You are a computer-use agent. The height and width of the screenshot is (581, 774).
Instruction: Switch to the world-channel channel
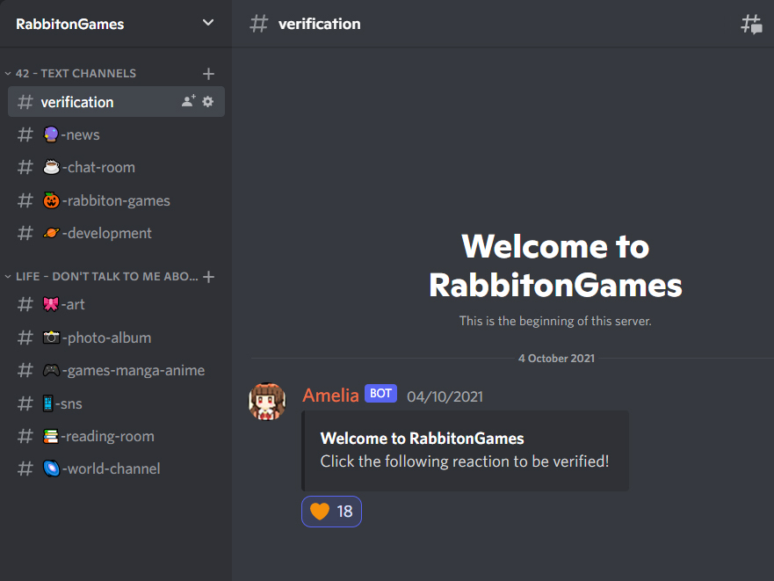click(x=116, y=468)
